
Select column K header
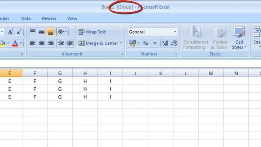(x=161, y=73)
